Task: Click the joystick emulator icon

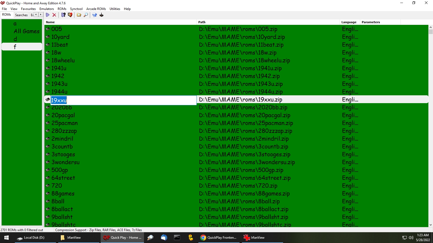Action: coord(101,15)
